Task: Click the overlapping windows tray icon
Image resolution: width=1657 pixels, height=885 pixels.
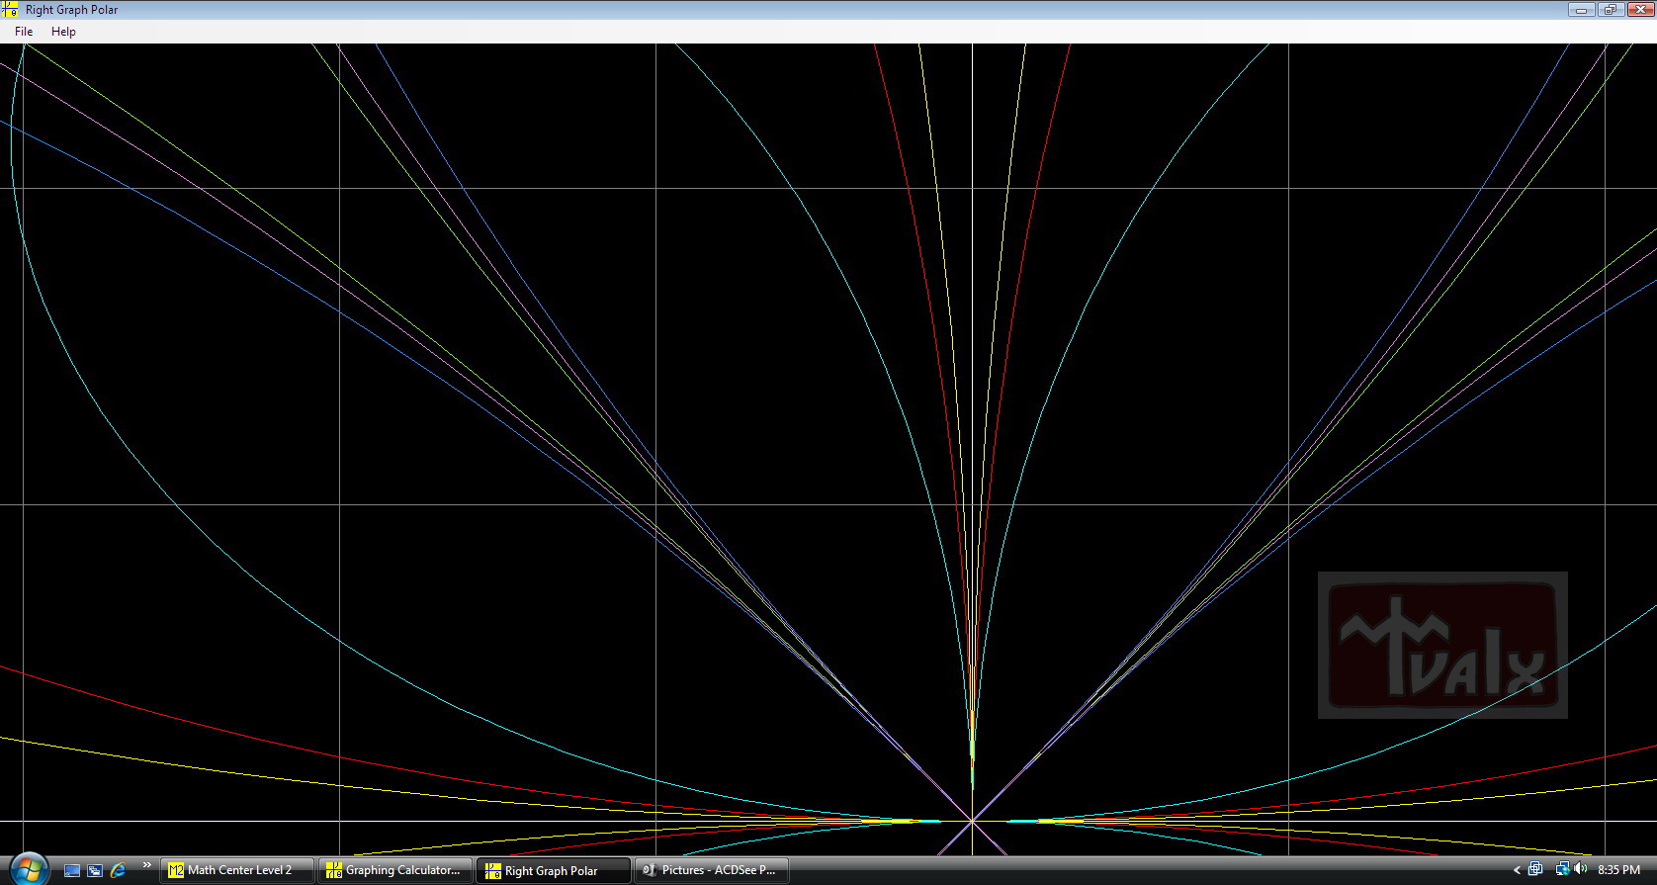Action: (x=1535, y=869)
